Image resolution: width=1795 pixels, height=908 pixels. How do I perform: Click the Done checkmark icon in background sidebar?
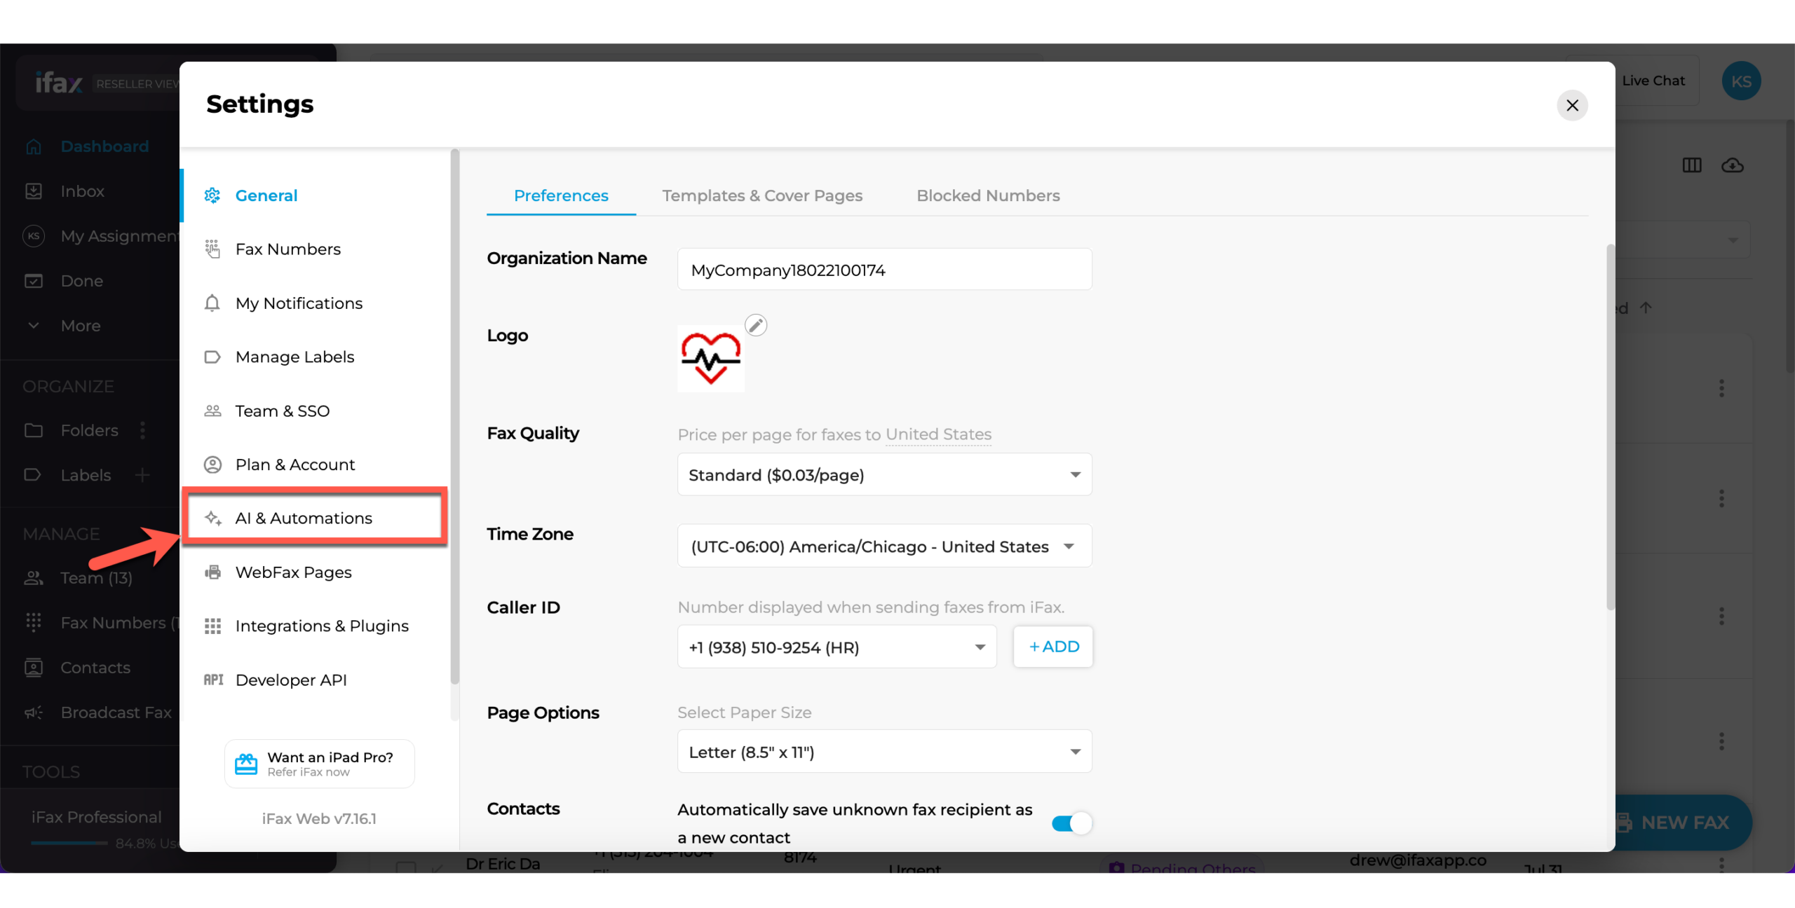tap(34, 281)
